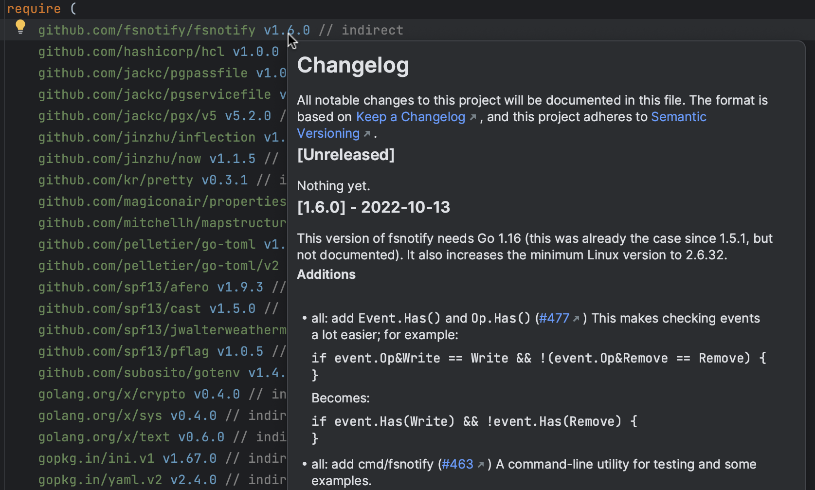
Task: Click the golang.org/x/sys v0.4.0 line
Action: point(163,416)
